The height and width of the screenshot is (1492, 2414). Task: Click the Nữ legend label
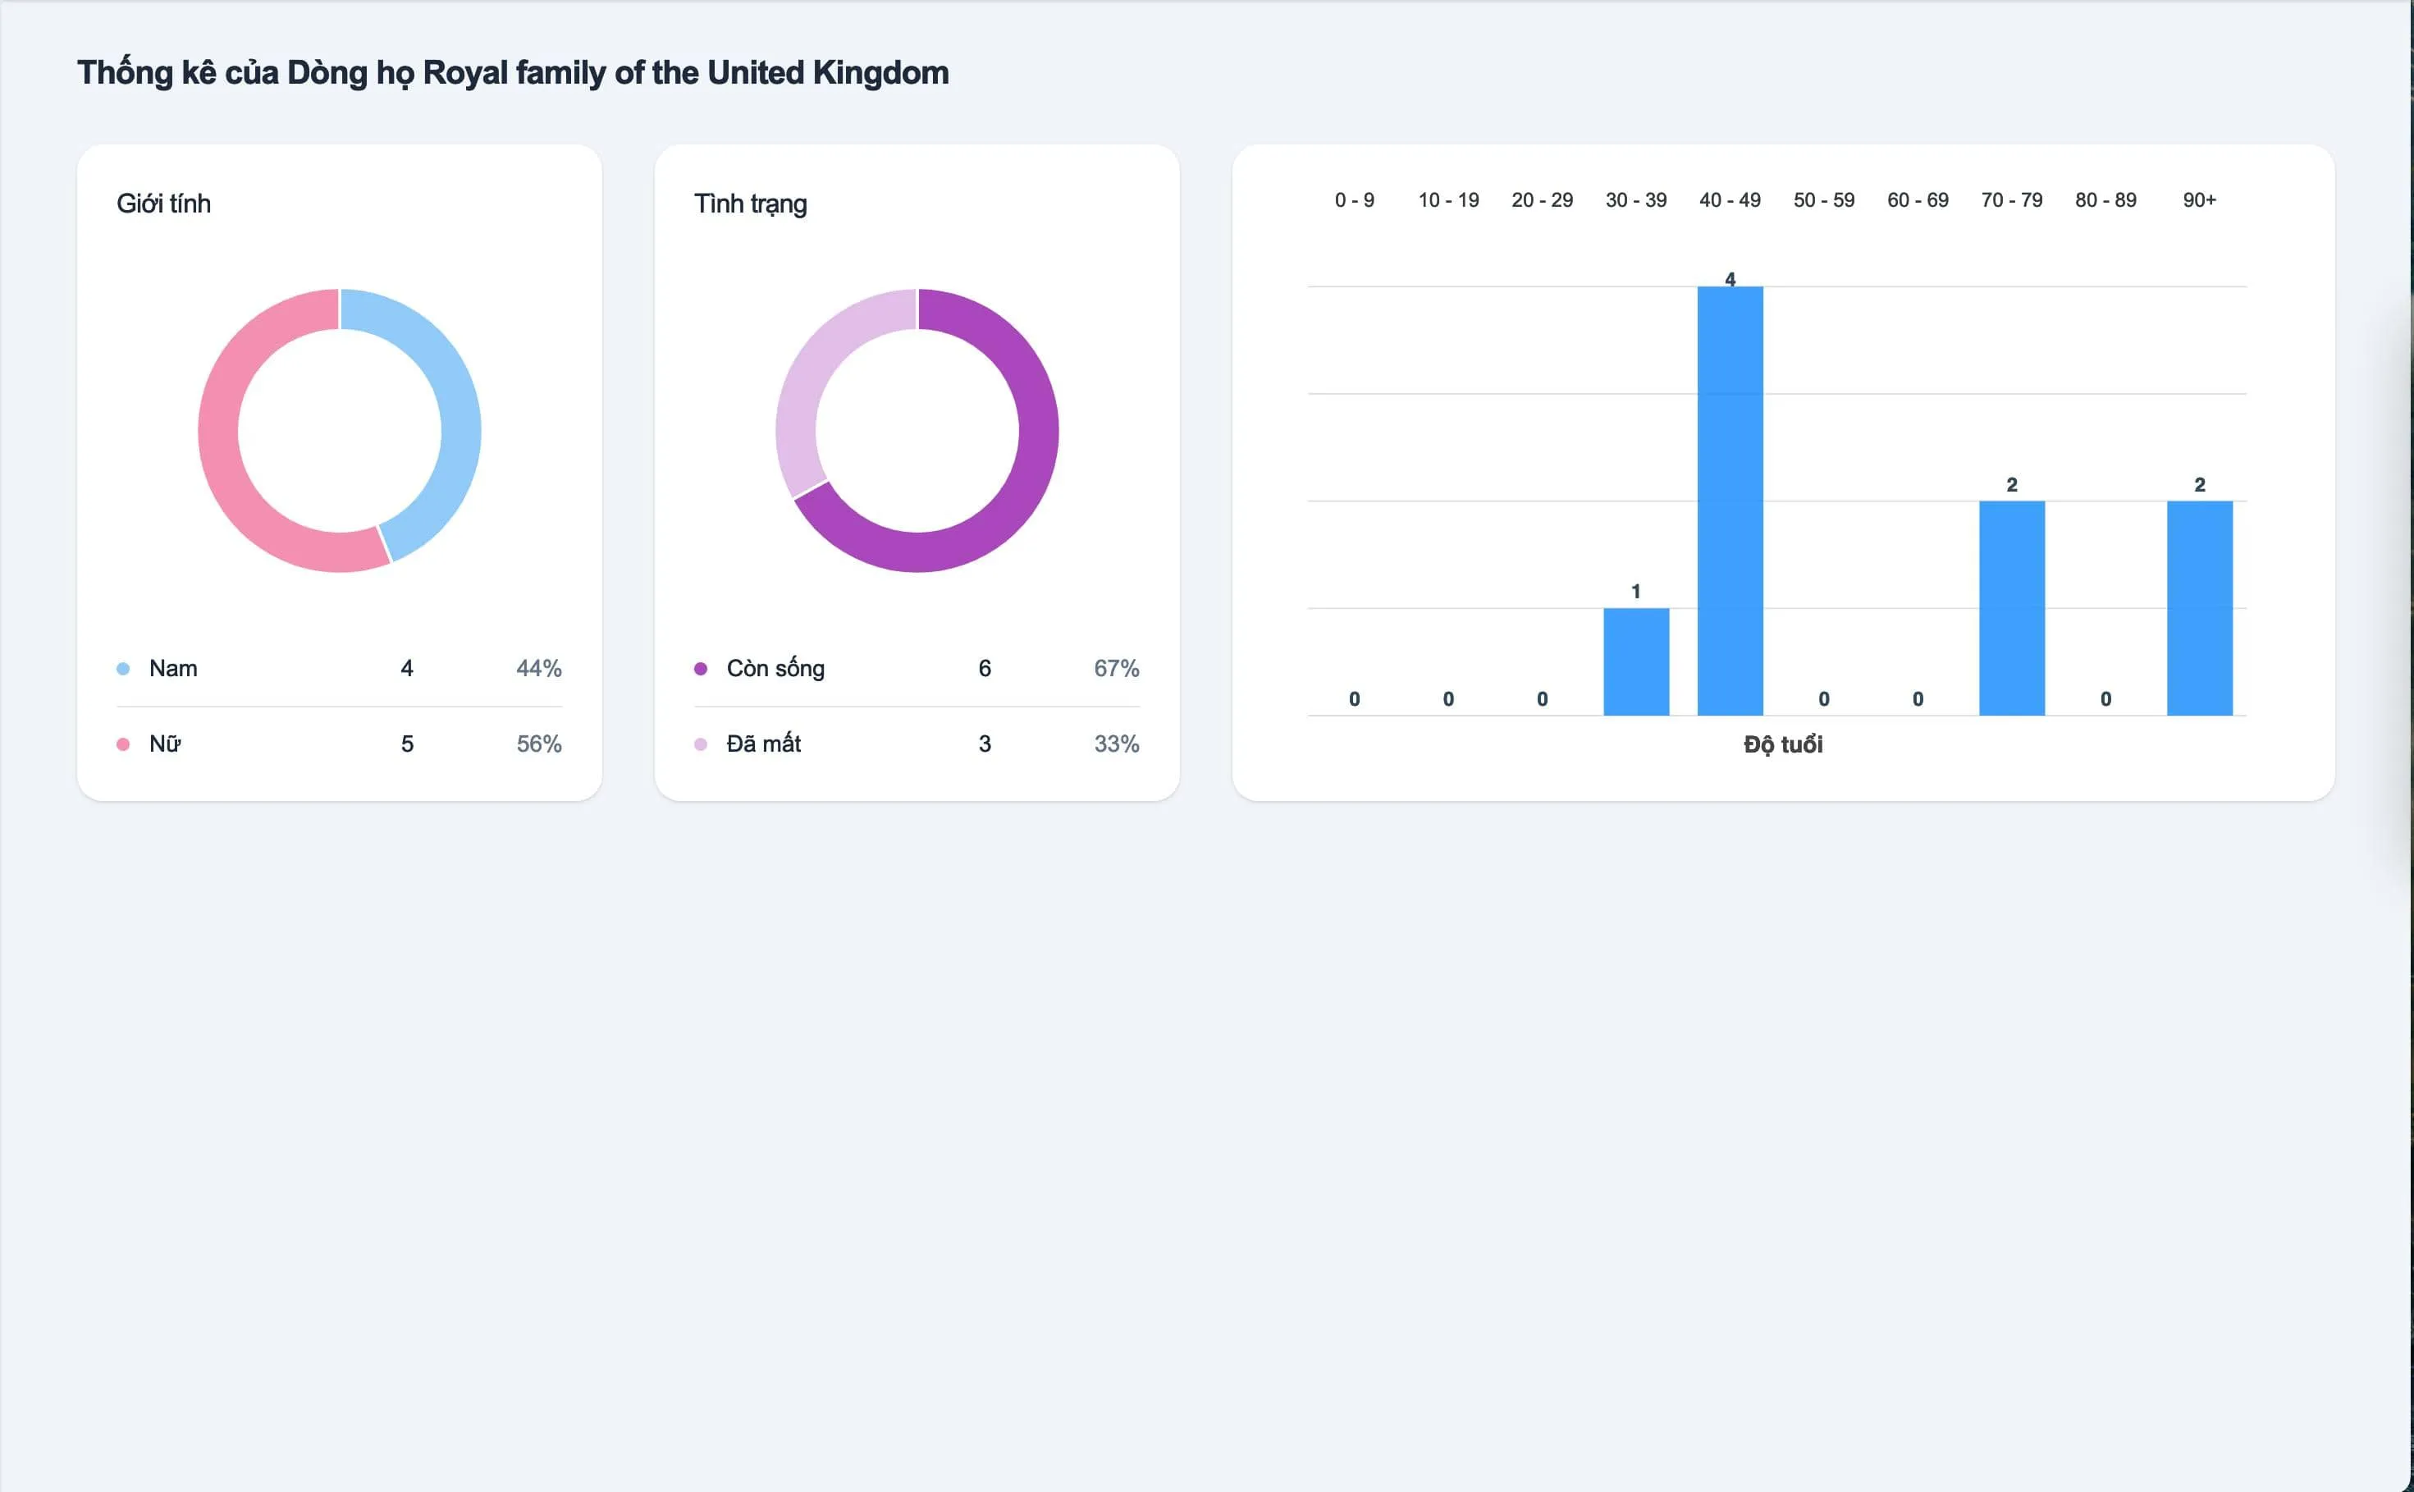(x=165, y=744)
